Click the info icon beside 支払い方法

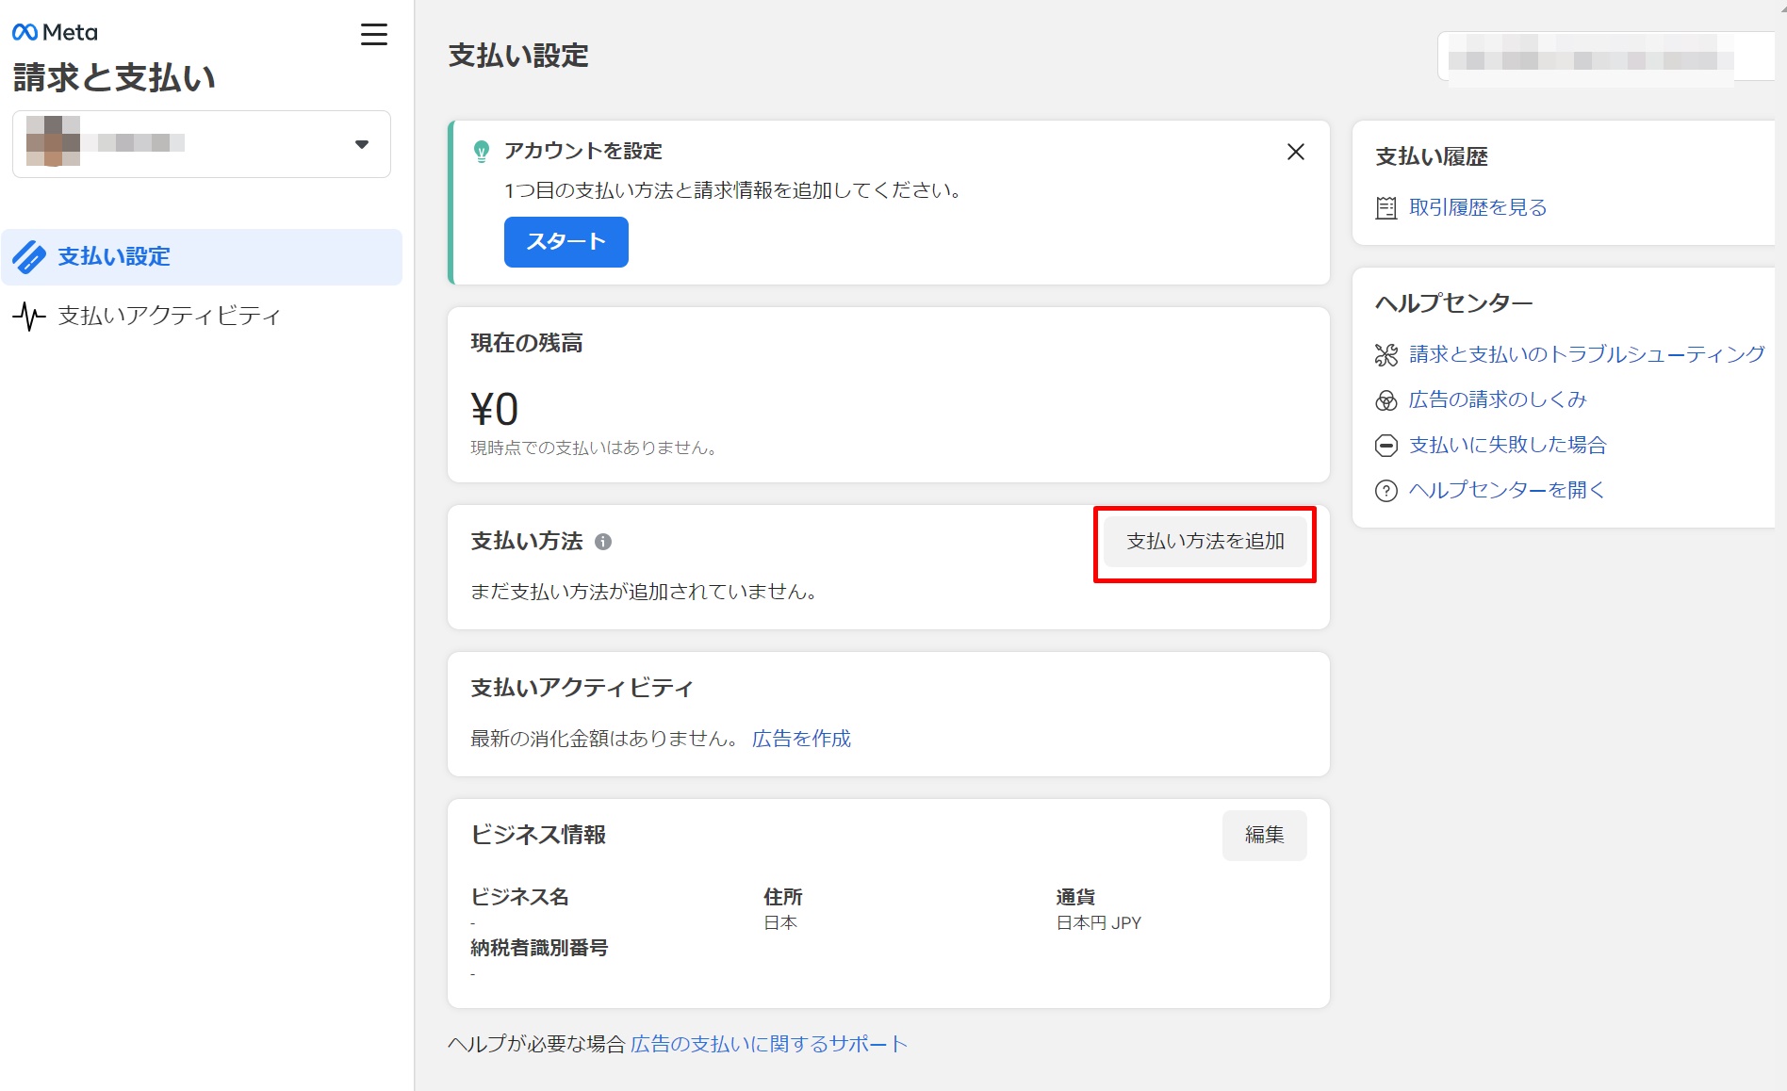pos(603,542)
